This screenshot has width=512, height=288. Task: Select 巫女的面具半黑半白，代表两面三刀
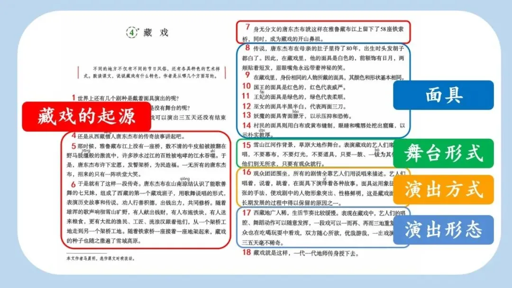pyautogui.click(x=300, y=106)
